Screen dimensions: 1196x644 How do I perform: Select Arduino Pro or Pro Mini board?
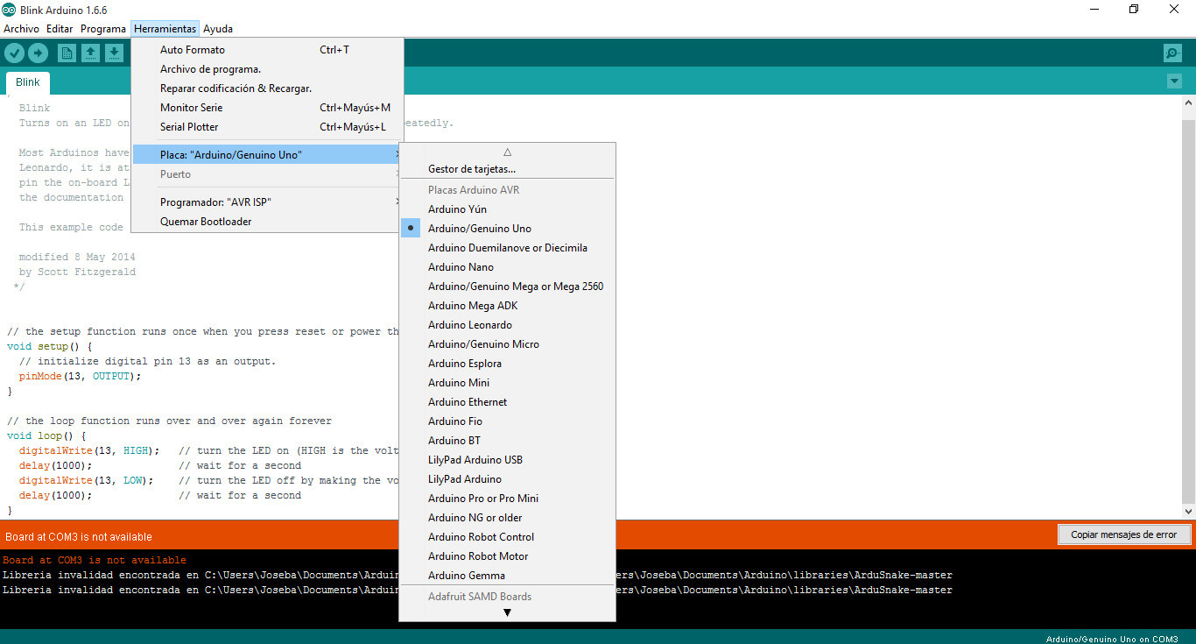coord(507,499)
